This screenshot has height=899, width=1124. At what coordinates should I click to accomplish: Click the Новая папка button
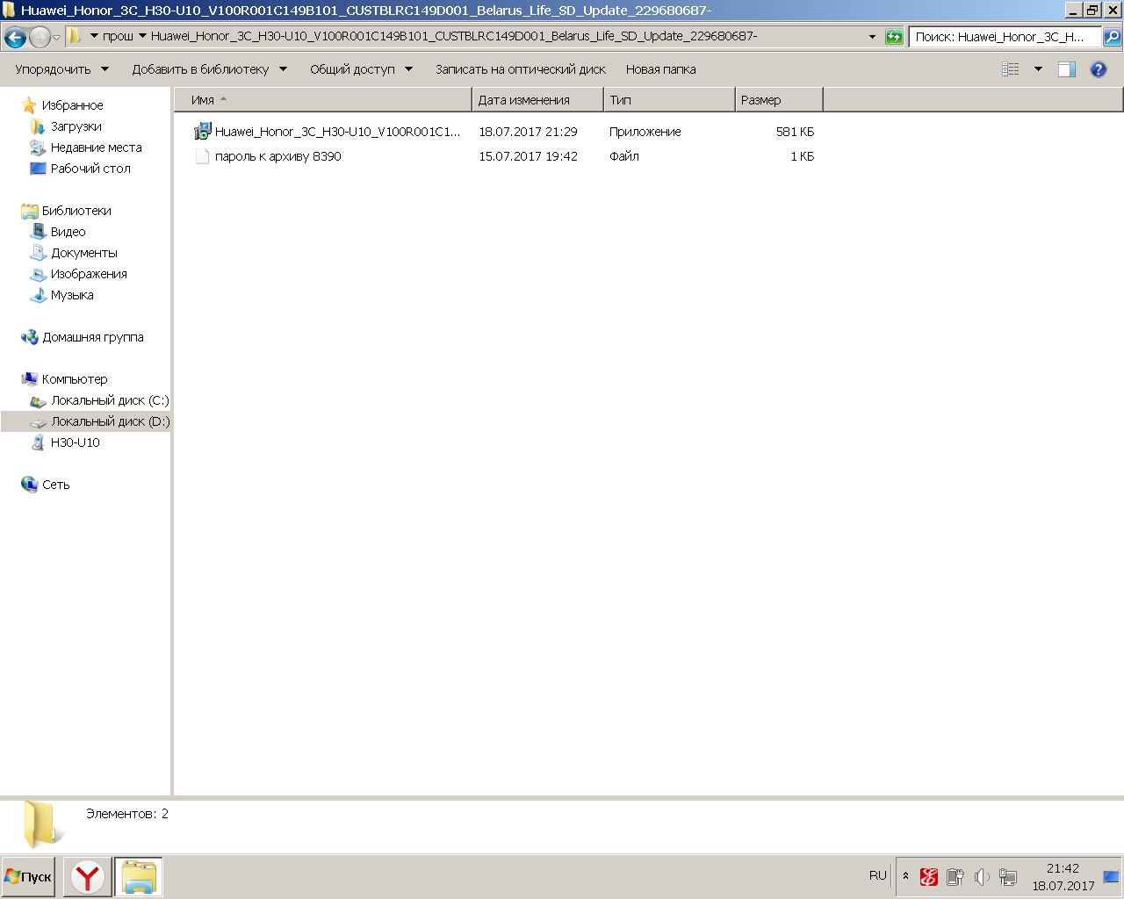(660, 69)
